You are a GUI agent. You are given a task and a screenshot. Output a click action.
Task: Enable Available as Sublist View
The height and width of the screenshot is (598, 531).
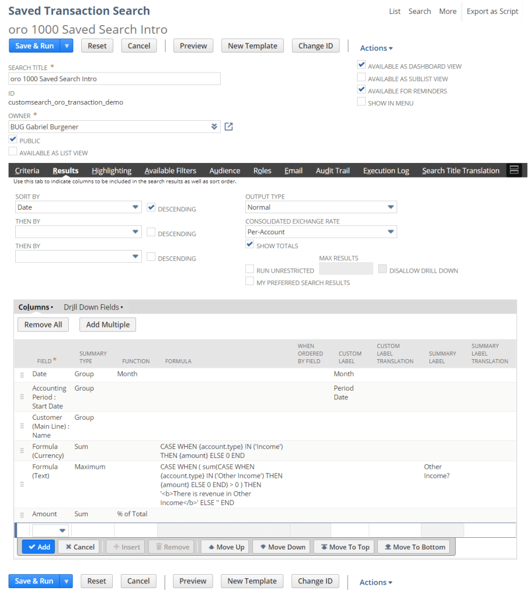(x=361, y=78)
